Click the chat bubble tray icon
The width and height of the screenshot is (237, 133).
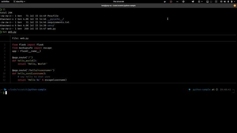pos(193,1)
